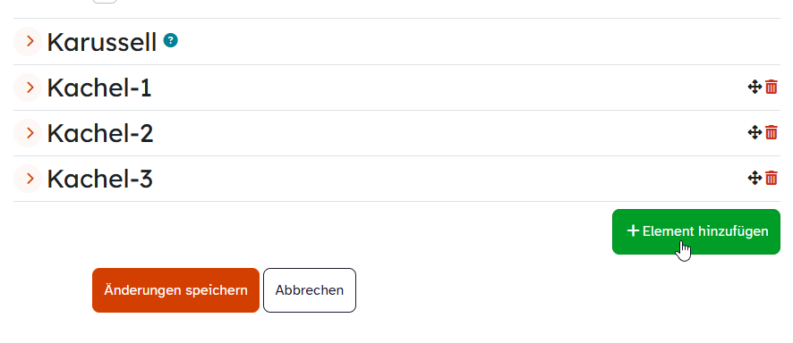793x343 pixels.
Task: Click the move handle for Kachel-1
Action: coord(755,88)
